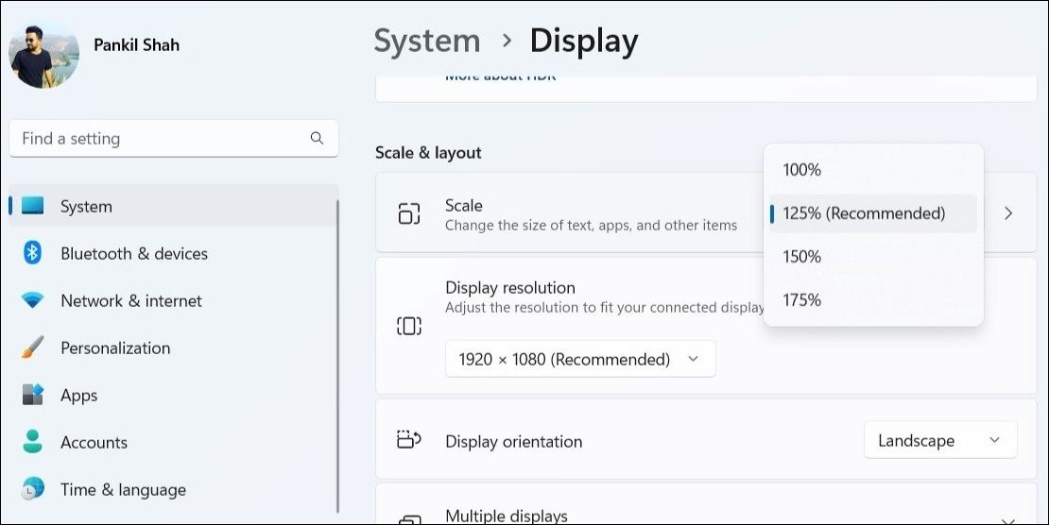Click the Accounts person icon
The width and height of the screenshot is (1049, 525).
point(33,442)
